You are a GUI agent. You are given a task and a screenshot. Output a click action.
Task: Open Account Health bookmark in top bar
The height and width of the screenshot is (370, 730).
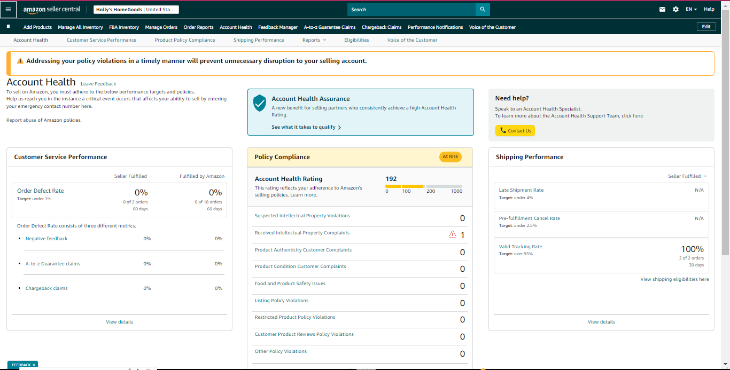[236, 27]
